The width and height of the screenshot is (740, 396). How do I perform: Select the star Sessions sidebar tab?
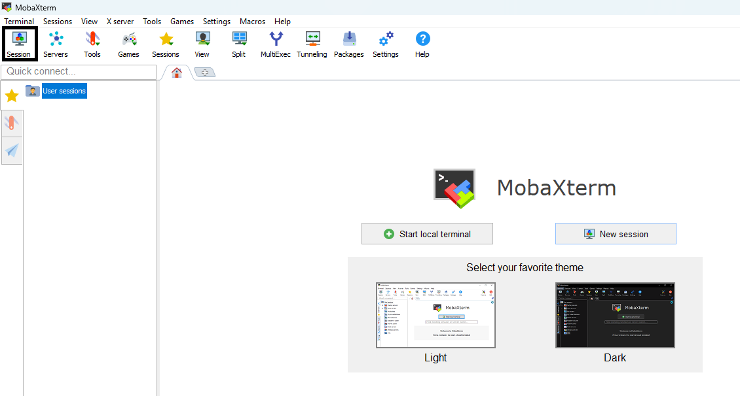point(12,96)
